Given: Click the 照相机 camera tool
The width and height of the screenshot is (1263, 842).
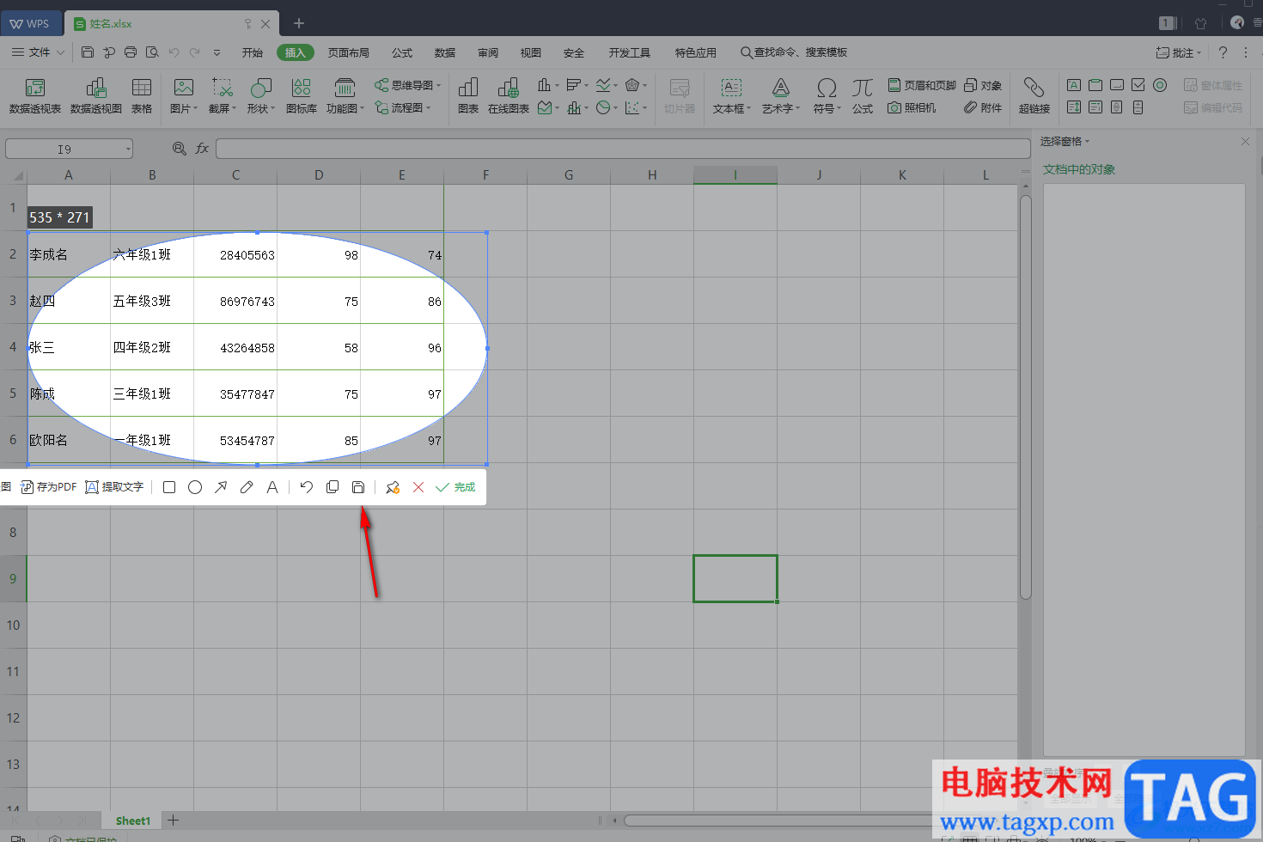Looking at the screenshot, I should coord(912,108).
